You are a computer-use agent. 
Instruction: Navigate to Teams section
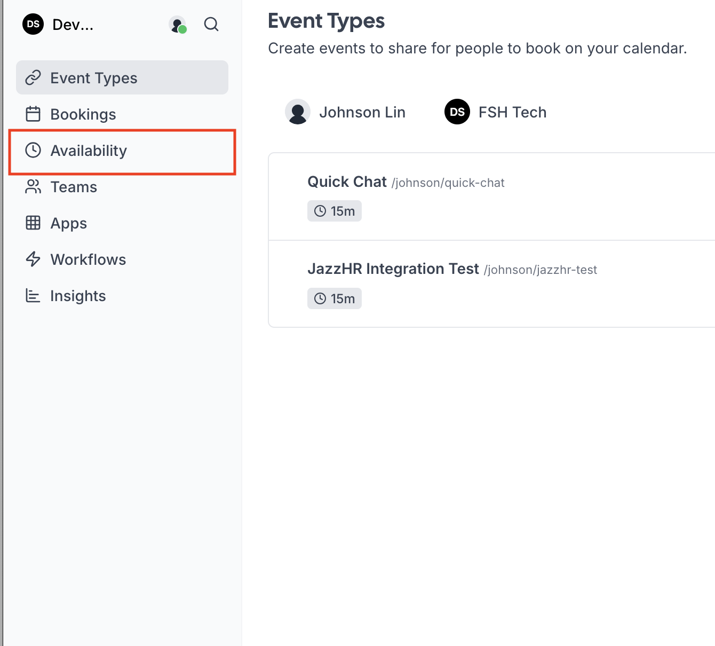click(x=74, y=187)
